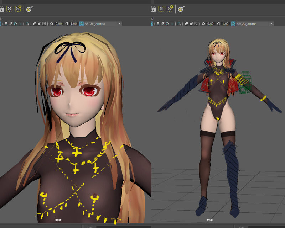Toggle X-Ray mode in left viewport
The width and height of the screenshot is (285, 228).
[x=35, y=23]
